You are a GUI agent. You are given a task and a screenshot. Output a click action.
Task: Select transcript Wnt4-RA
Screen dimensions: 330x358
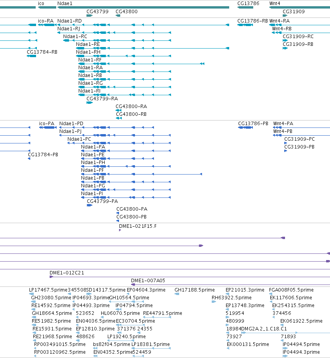(299, 25)
